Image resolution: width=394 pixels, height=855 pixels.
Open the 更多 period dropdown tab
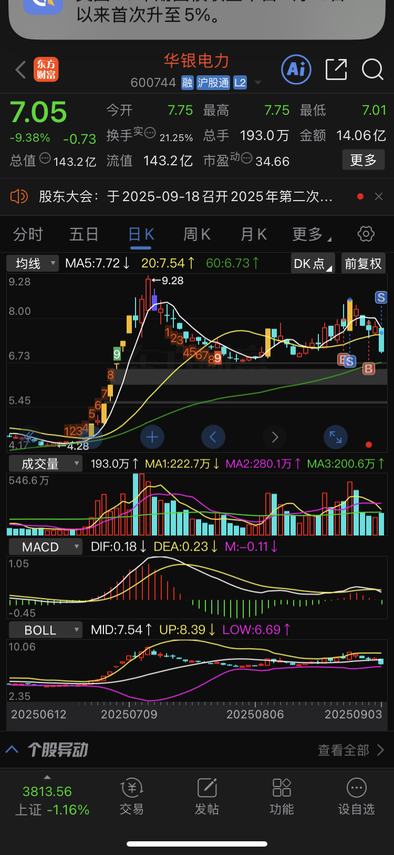coord(312,234)
